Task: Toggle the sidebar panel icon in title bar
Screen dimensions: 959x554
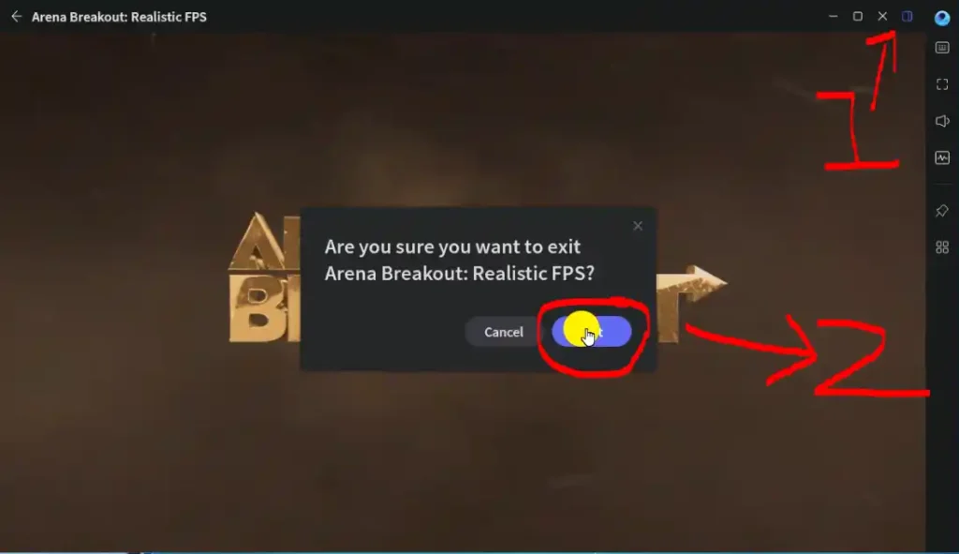Action: [x=907, y=17]
